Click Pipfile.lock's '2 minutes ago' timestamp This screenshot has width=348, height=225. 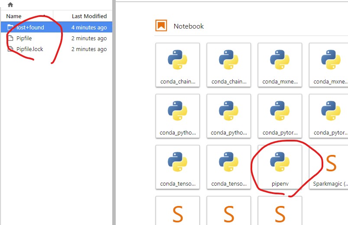(x=89, y=49)
